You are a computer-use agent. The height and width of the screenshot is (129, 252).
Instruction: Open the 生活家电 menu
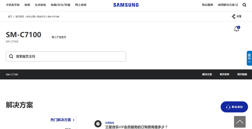pyautogui.click(x=40, y=5)
